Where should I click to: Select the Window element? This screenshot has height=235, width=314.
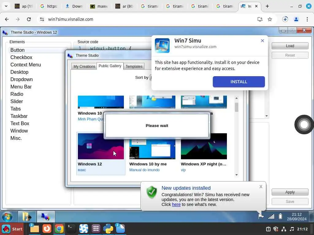click(x=19, y=131)
